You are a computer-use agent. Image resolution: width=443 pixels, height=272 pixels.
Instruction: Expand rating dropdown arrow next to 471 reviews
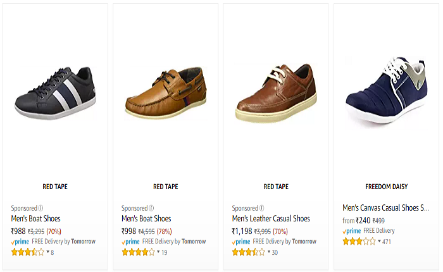(378, 242)
